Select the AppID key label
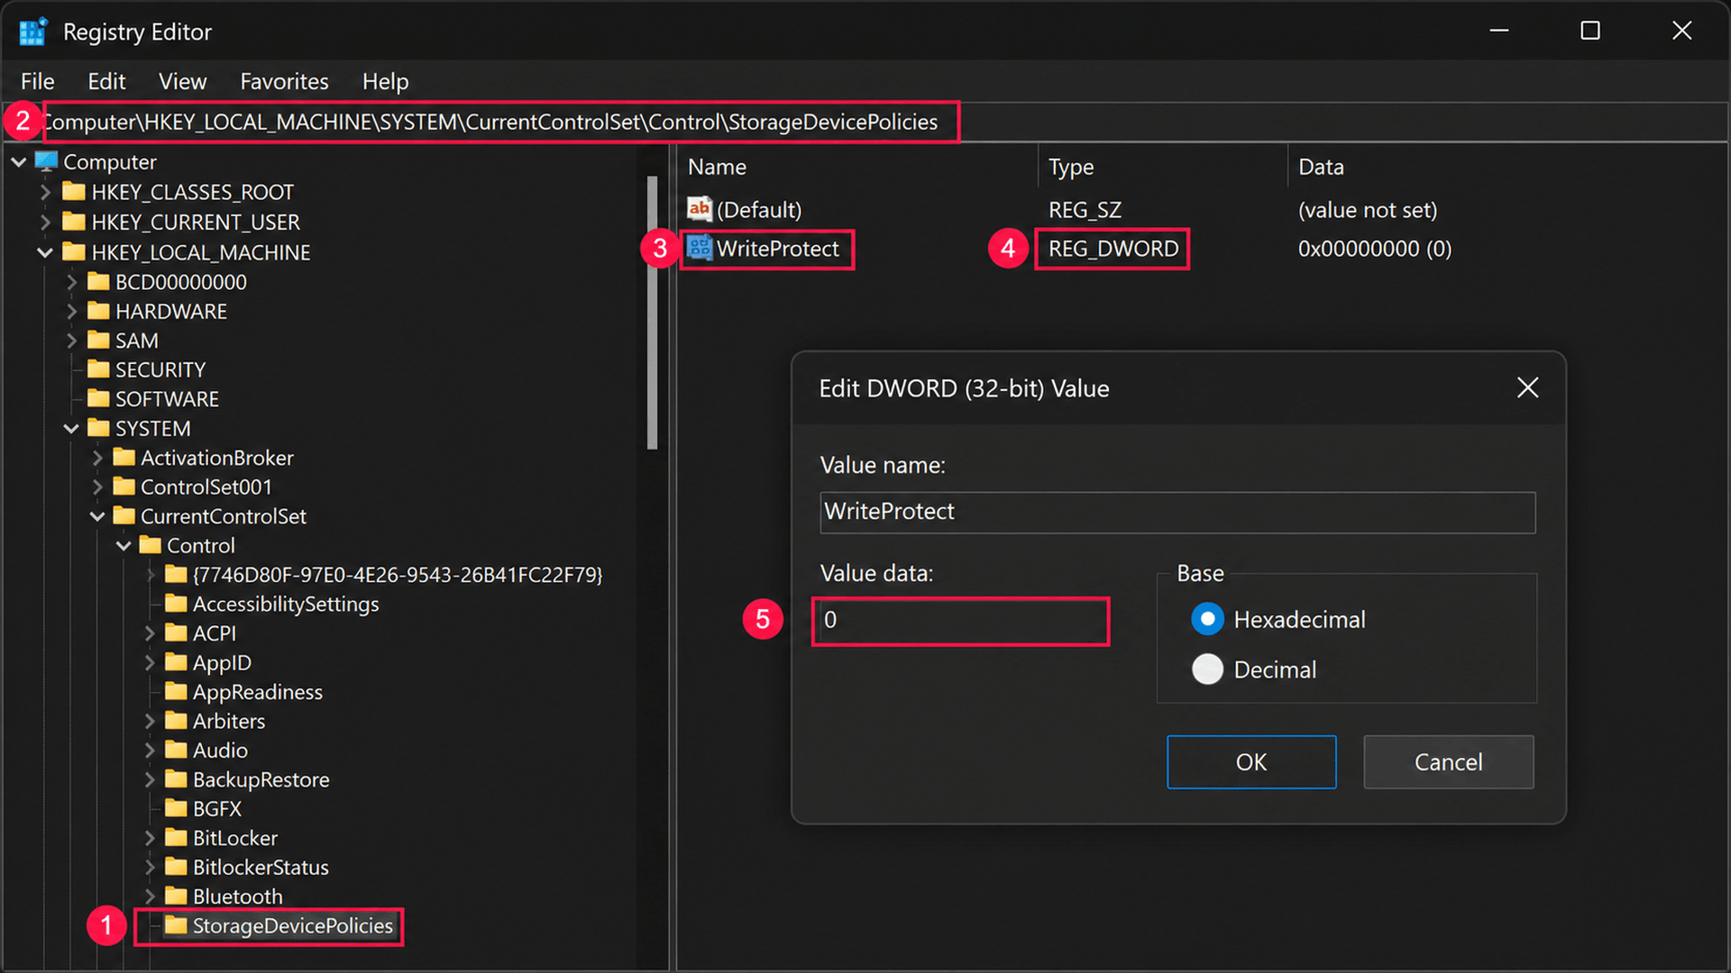 point(222,662)
